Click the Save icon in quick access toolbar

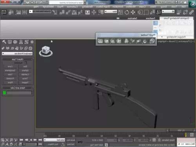tap(176, 2)
